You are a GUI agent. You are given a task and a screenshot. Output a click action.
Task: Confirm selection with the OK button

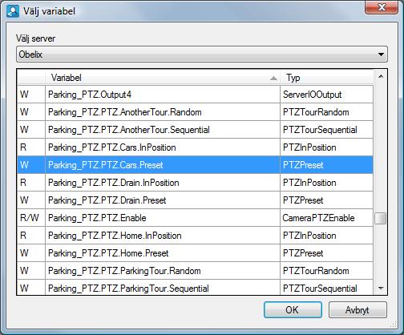293,310
